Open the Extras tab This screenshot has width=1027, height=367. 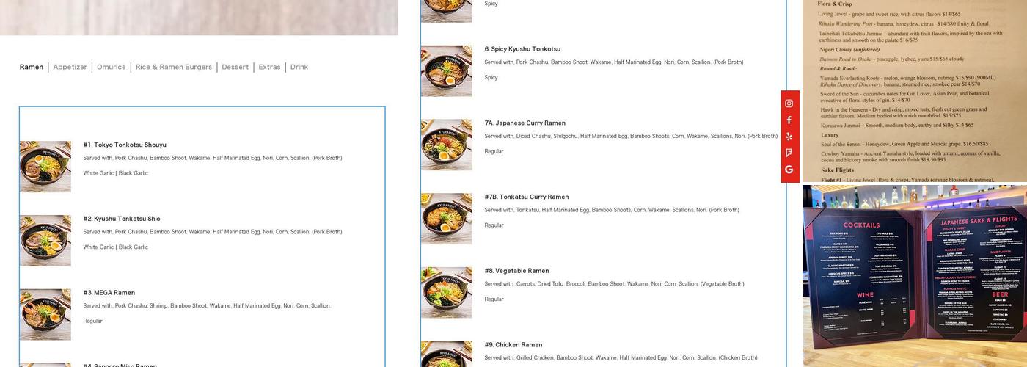[x=269, y=67]
